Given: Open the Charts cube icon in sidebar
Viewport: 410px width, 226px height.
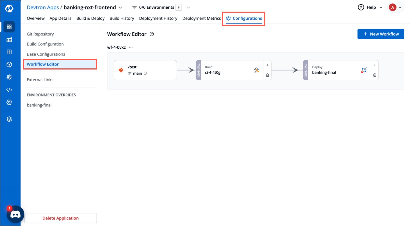Looking at the screenshot, I should pyautogui.click(x=9, y=64).
